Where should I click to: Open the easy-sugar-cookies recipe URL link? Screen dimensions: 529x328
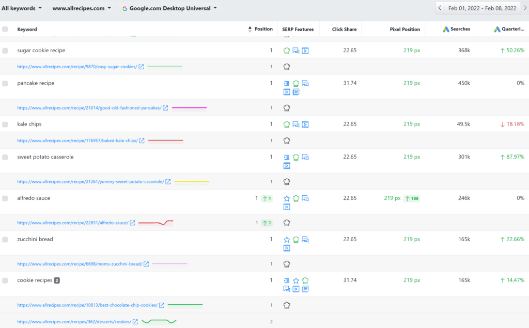(x=77, y=67)
